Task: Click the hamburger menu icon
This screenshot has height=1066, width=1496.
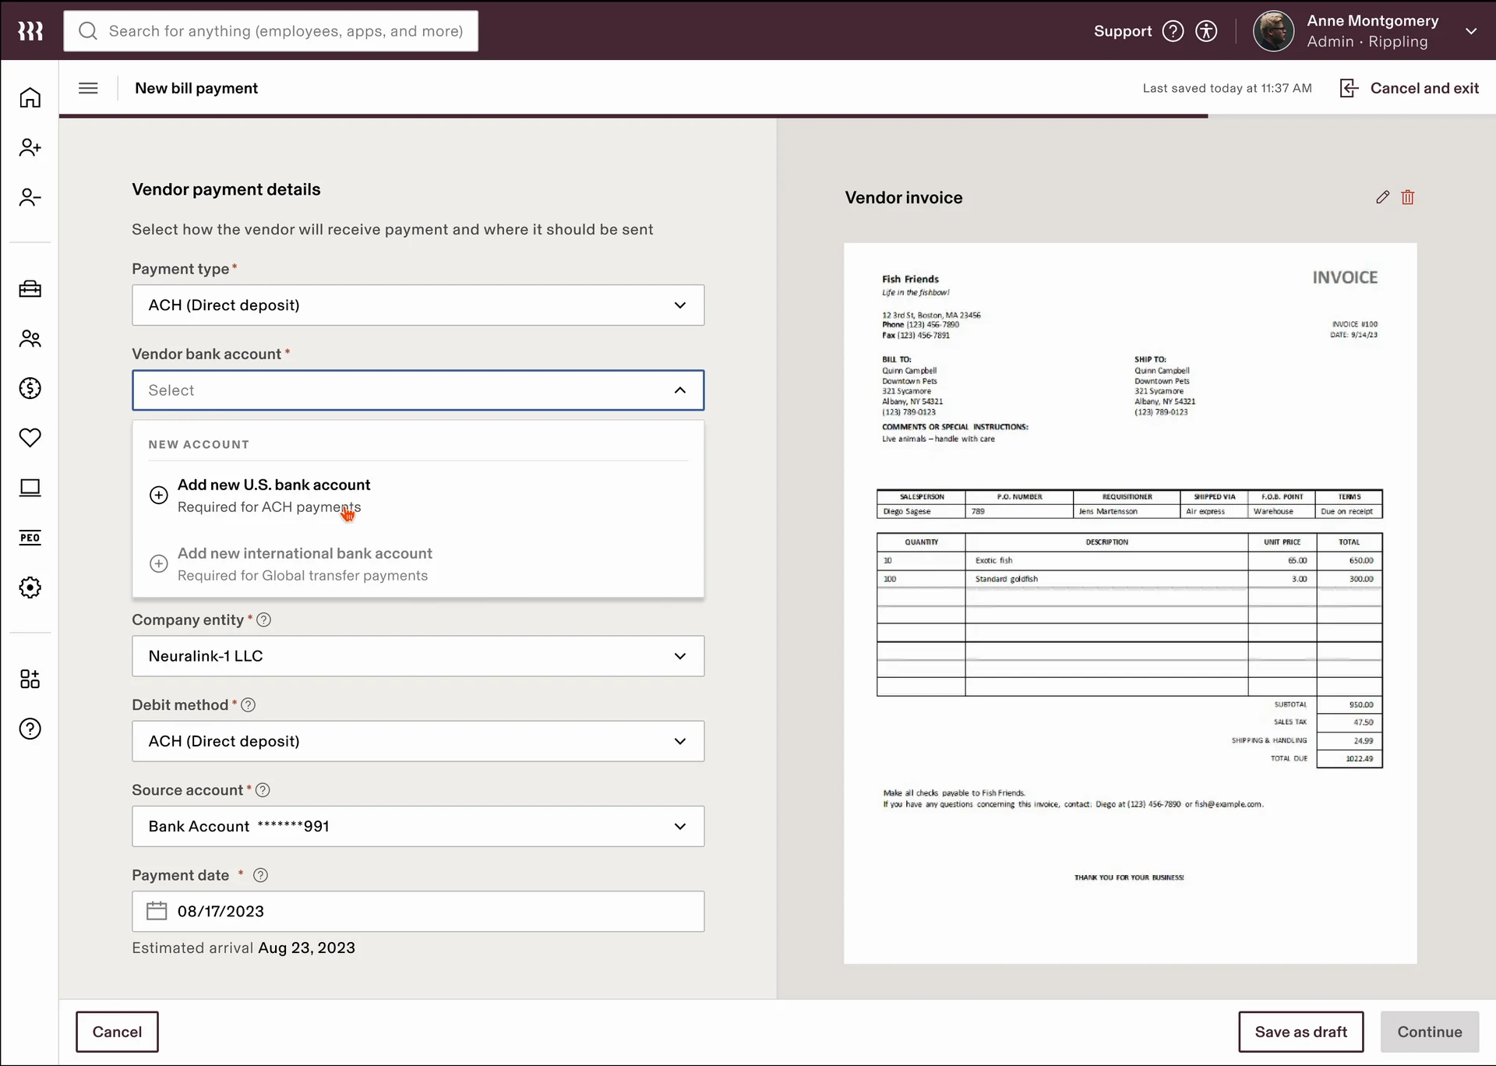Action: [88, 88]
